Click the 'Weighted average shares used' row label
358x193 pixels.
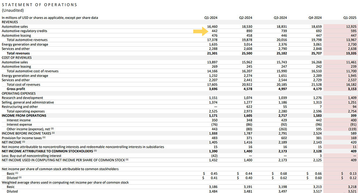pyautogui.click(x=65, y=182)
